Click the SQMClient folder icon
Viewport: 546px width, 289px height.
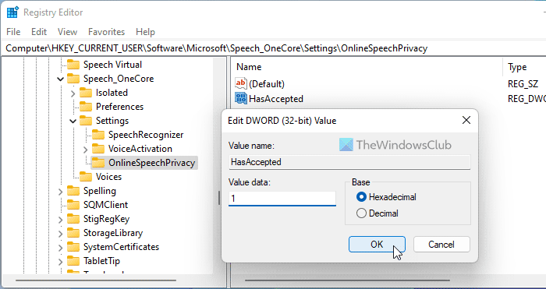pos(73,205)
